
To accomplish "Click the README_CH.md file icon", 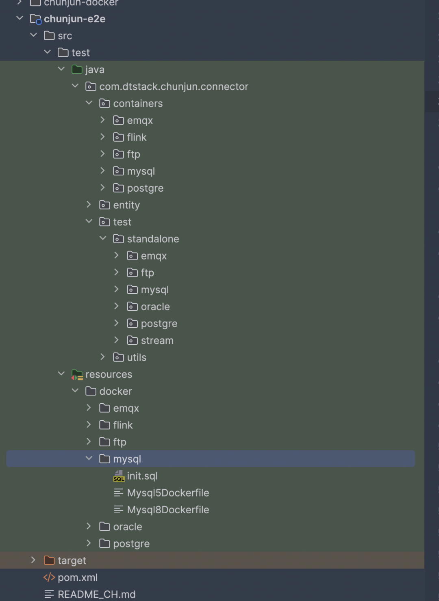I will click(x=49, y=595).
